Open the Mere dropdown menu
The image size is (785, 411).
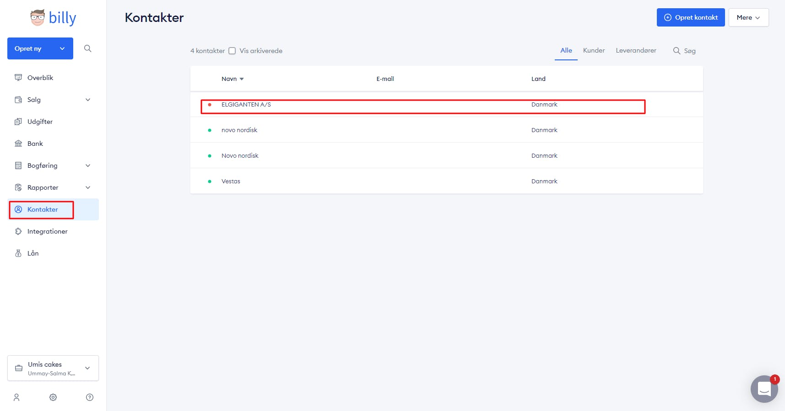point(748,17)
